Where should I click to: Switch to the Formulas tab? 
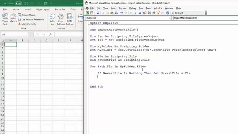point(60,9)
